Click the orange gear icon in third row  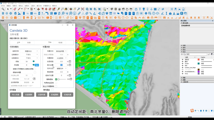pos(115,17)
